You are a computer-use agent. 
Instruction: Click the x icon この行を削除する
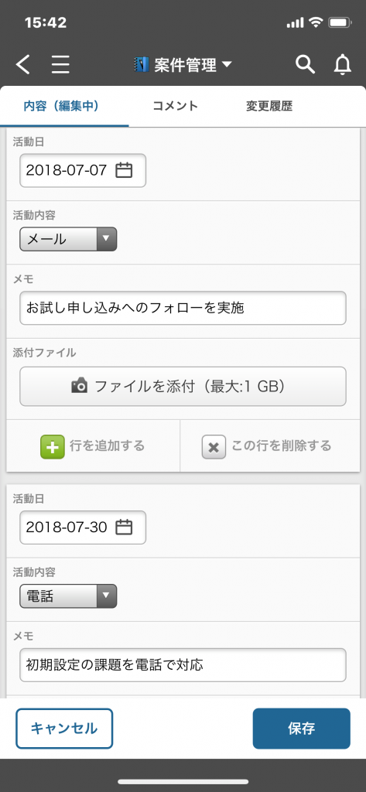click(214, 446)
